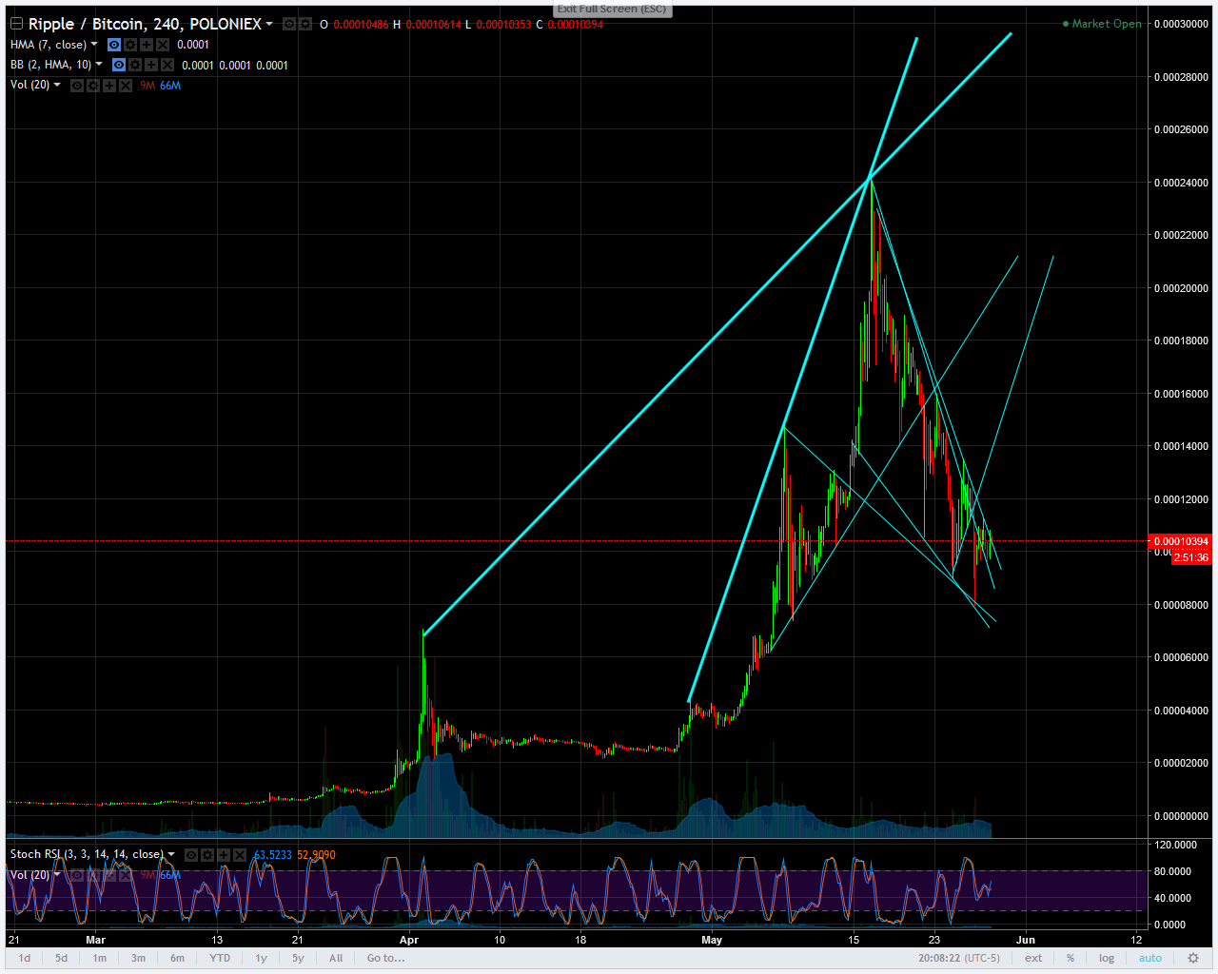Click the Go to... button
This screenshot has width=1218, height=974.
pyautogui.click(x=384, y=958)
